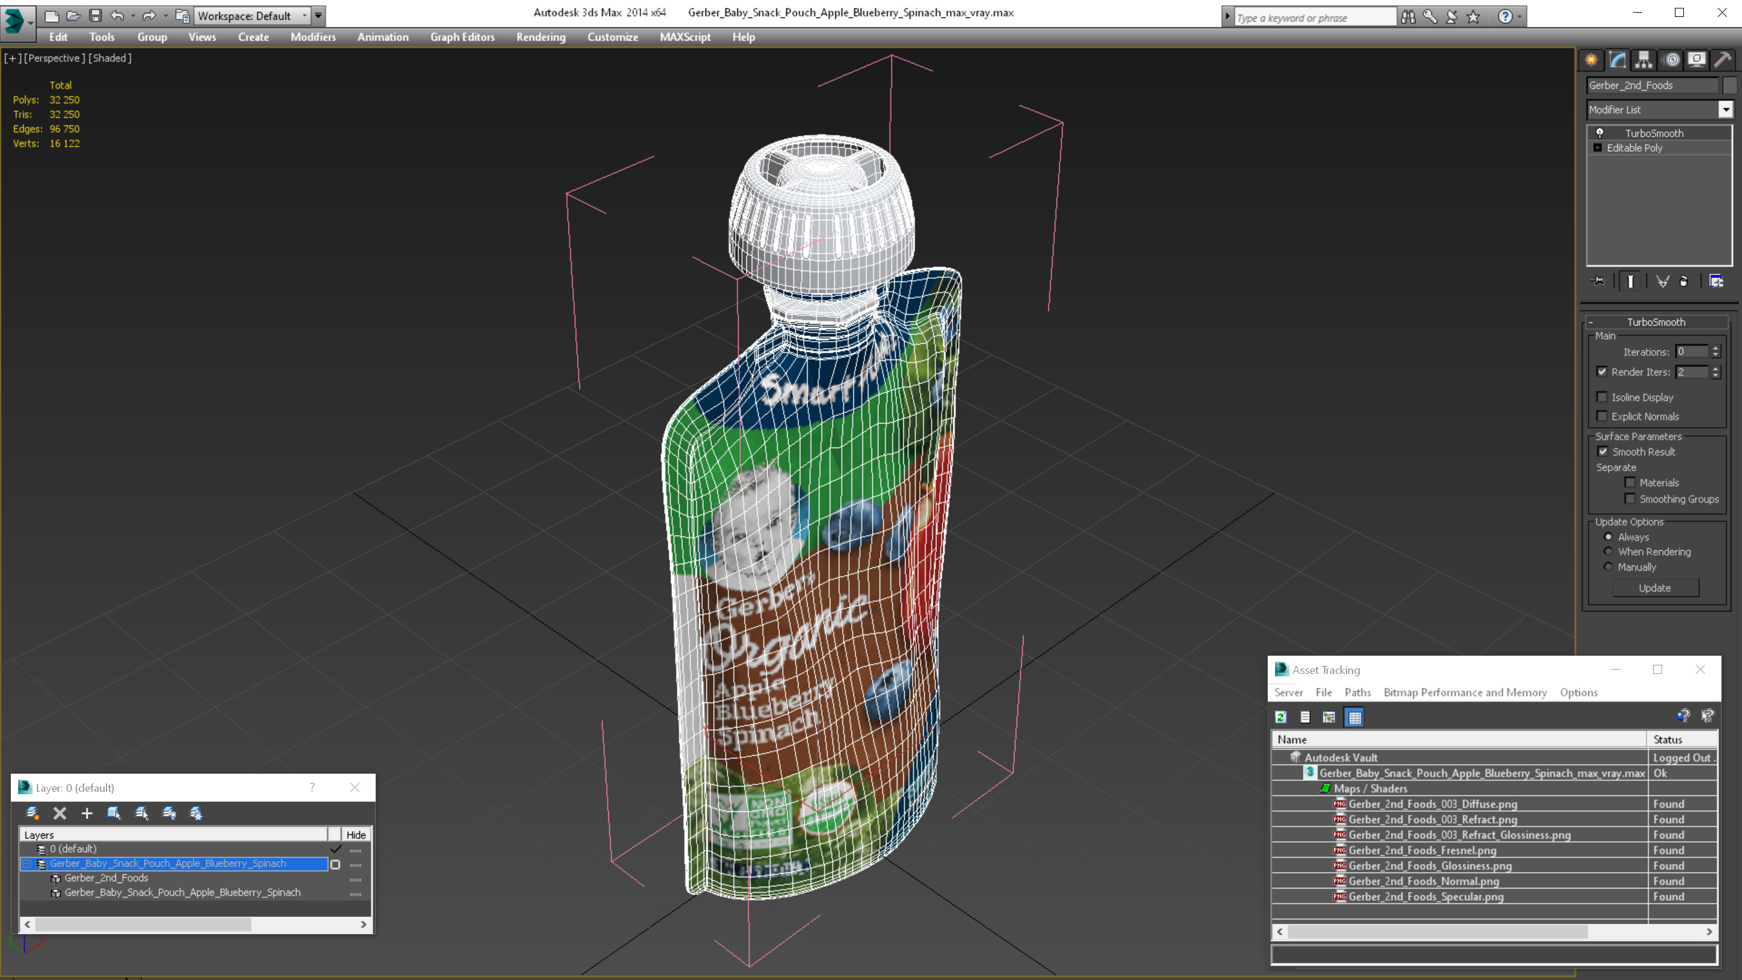Screen dimensions: 1742x980
Task: Click the Perspective viewport label
Action: click(x=54, y=58)
